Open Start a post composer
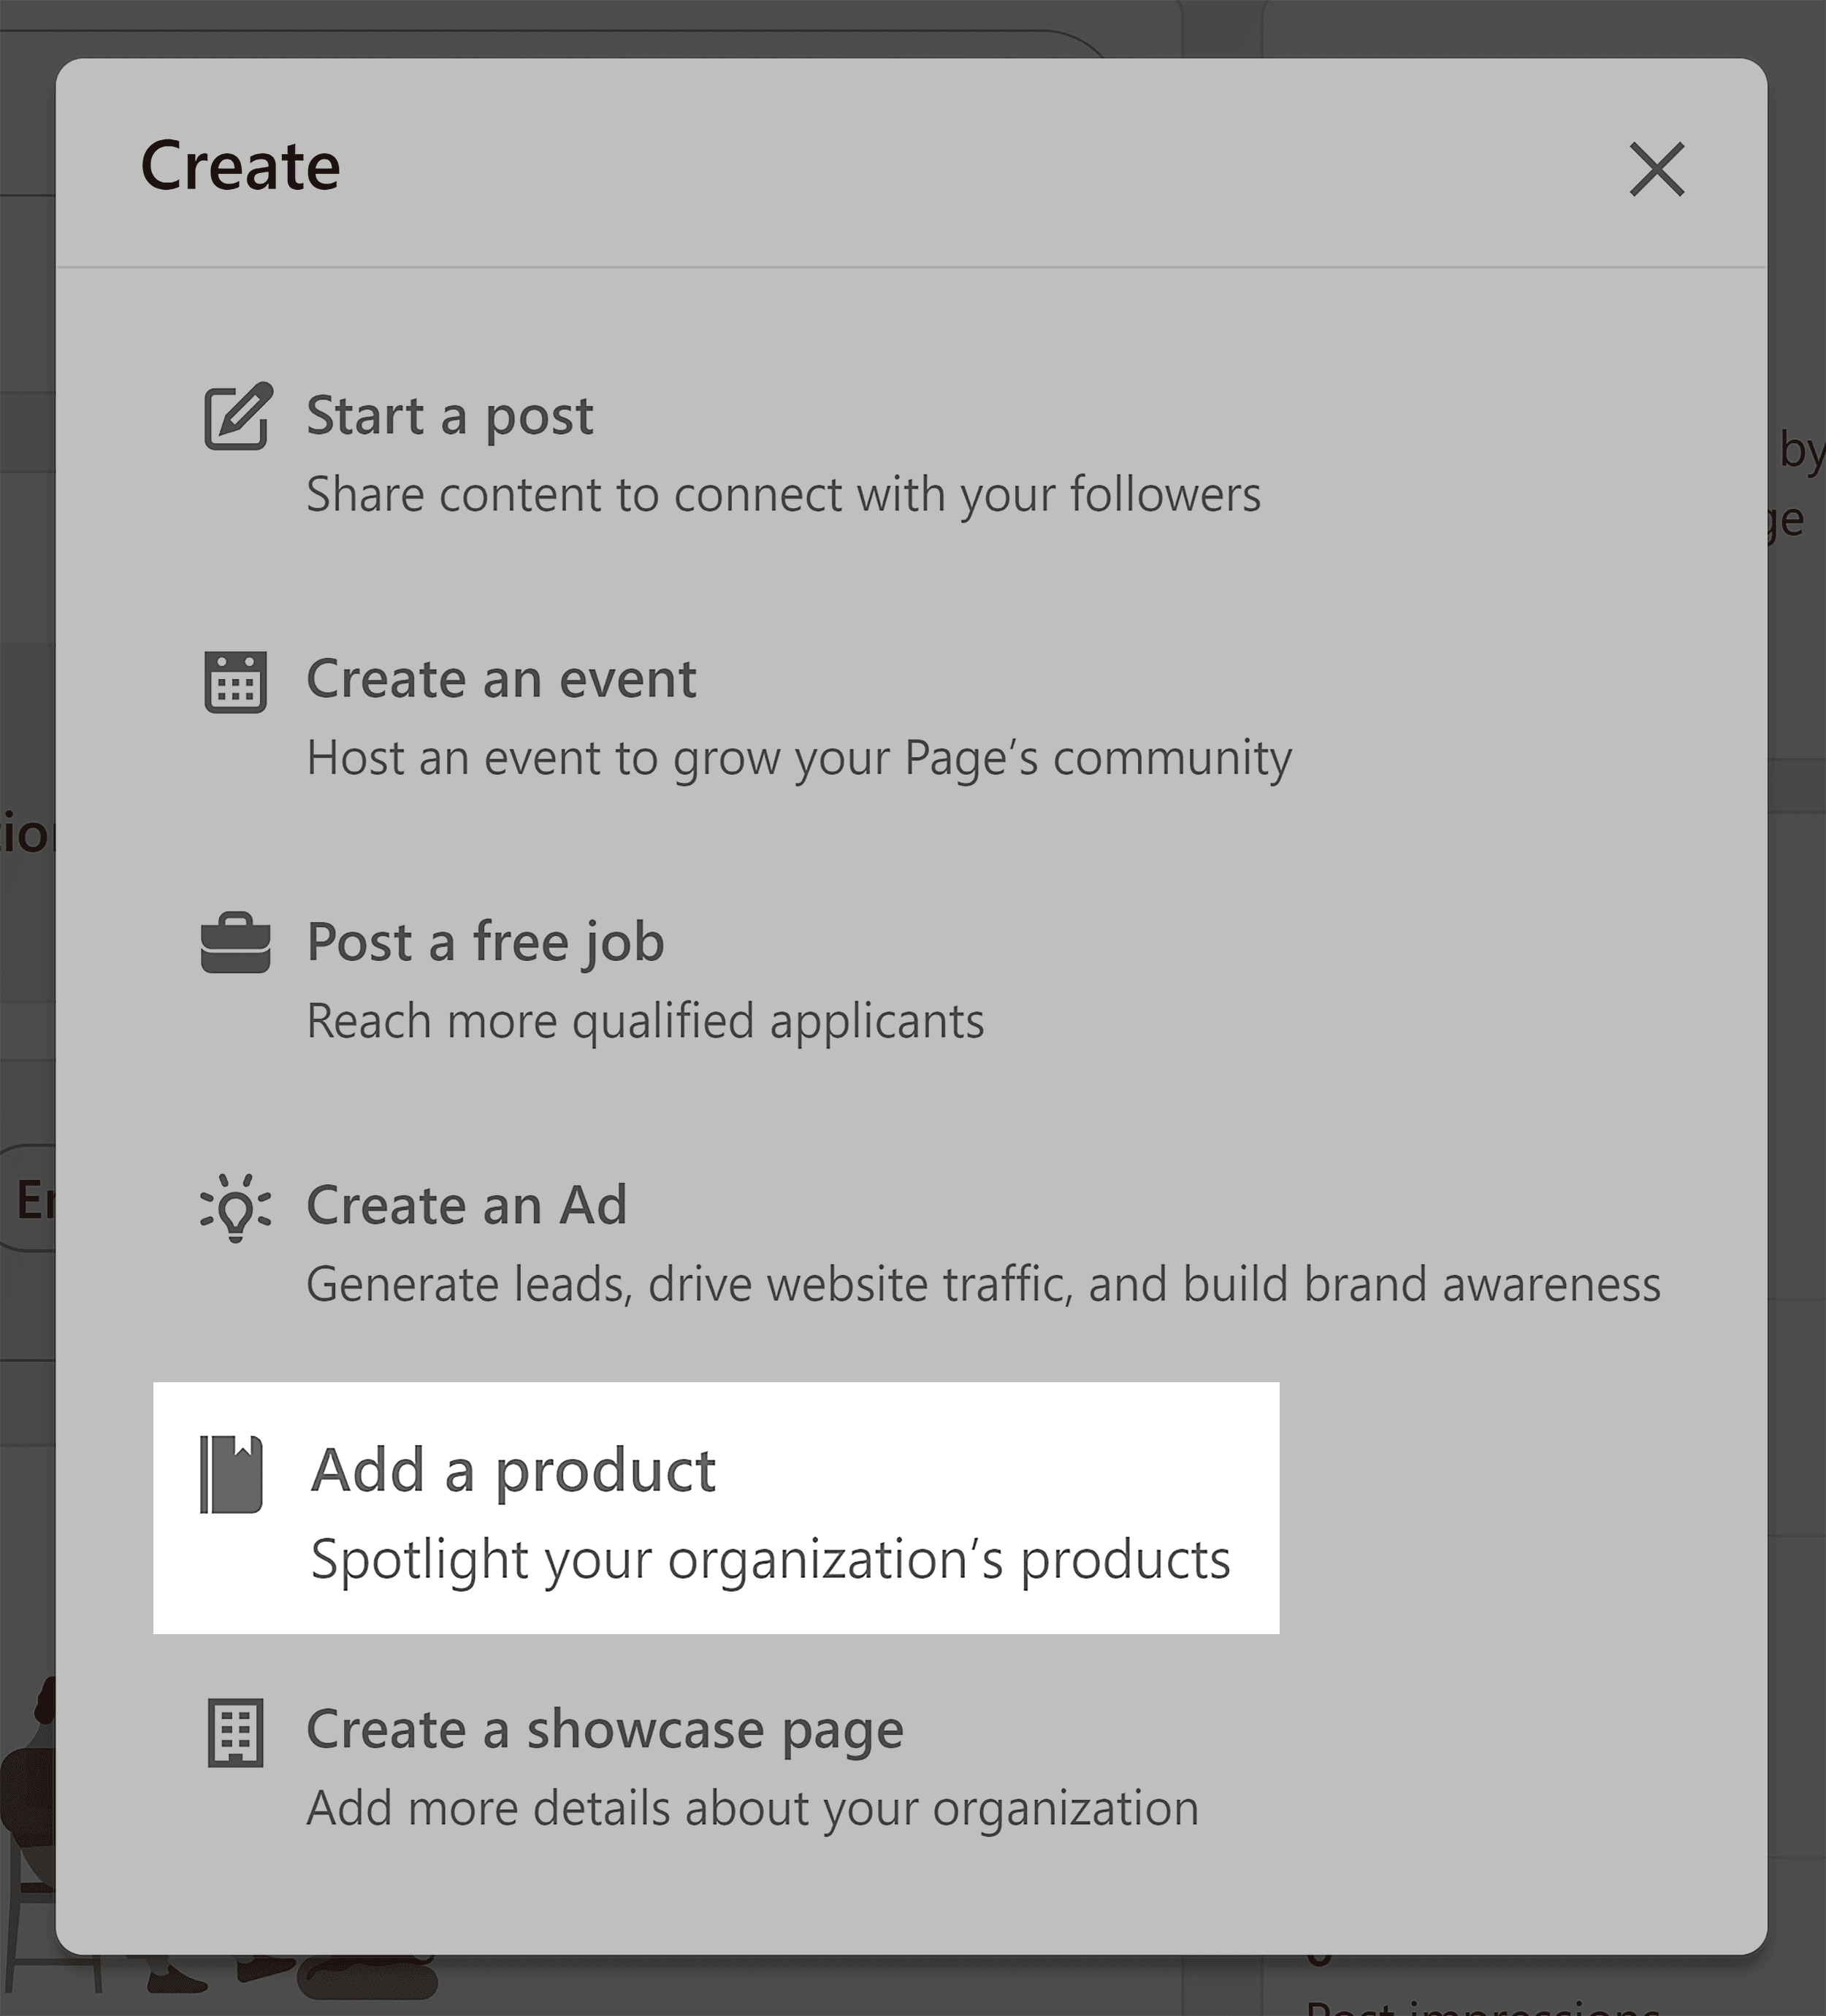This screenshot has height=2016, width=1826. point(450,416)
